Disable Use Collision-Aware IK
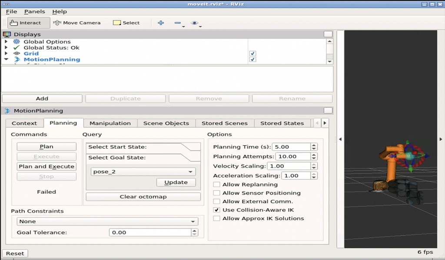Viewport: 445px width, 260px height. pyautogui.click(x=216, y=210)
